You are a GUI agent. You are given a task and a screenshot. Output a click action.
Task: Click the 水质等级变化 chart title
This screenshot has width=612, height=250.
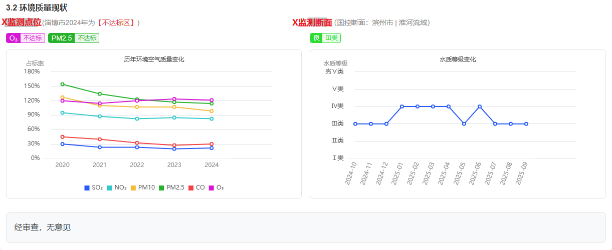(x=458, y=59)
